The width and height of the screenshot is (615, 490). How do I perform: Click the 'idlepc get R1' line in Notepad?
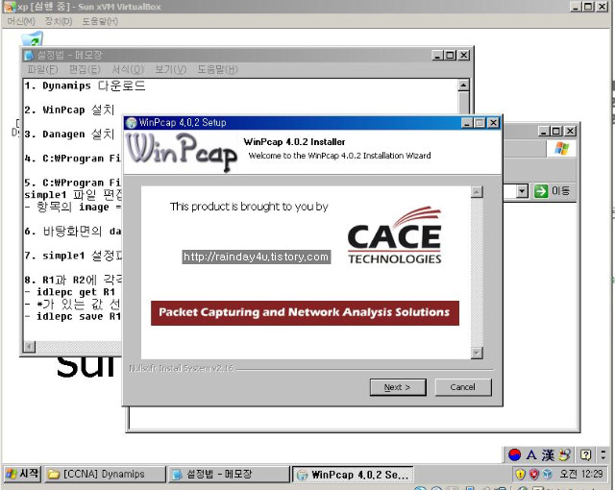pyautogui.click(x=70, y=292)
